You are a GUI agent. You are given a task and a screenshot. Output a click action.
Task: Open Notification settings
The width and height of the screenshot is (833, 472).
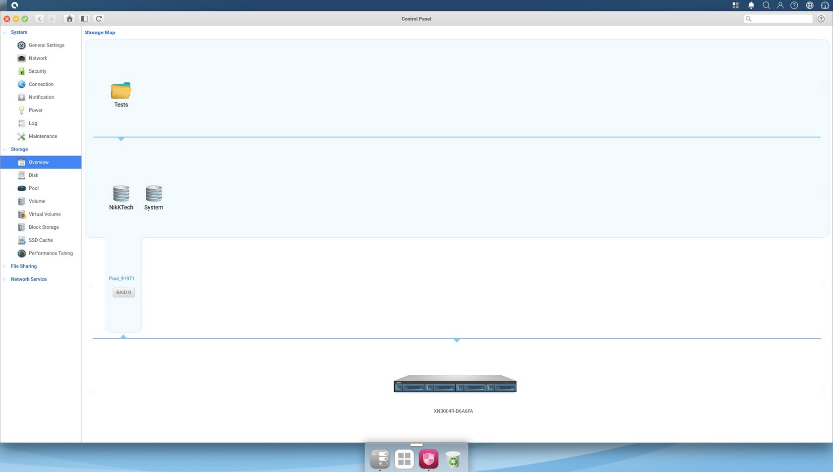point(41,97)
